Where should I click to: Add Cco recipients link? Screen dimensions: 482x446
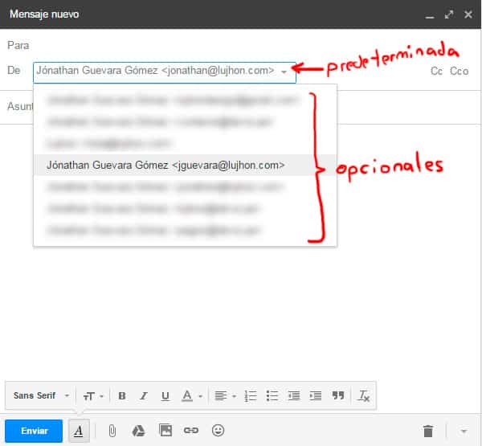[x=459, y=71]
